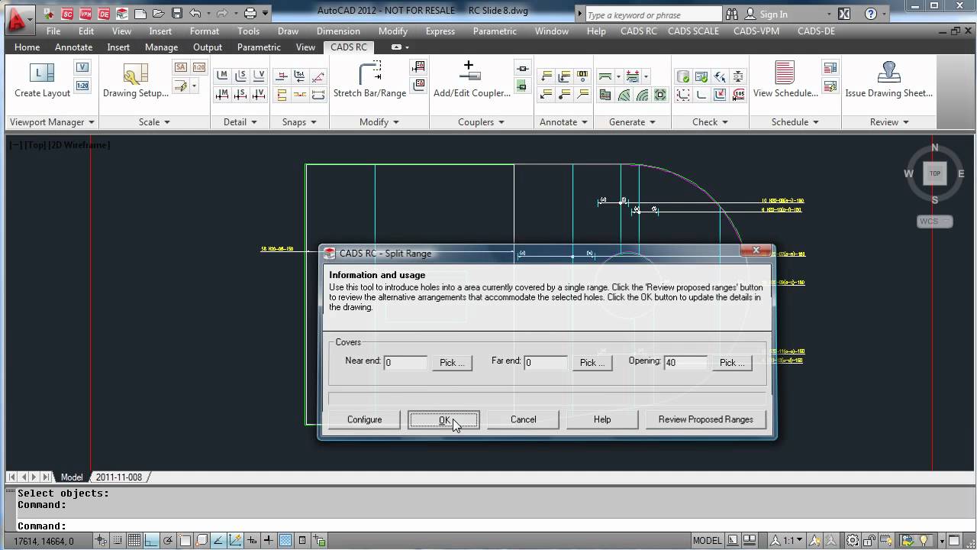The image size is (977, 550).
Task: Click the SC icon in quick access toolbar
Action: 68,14
